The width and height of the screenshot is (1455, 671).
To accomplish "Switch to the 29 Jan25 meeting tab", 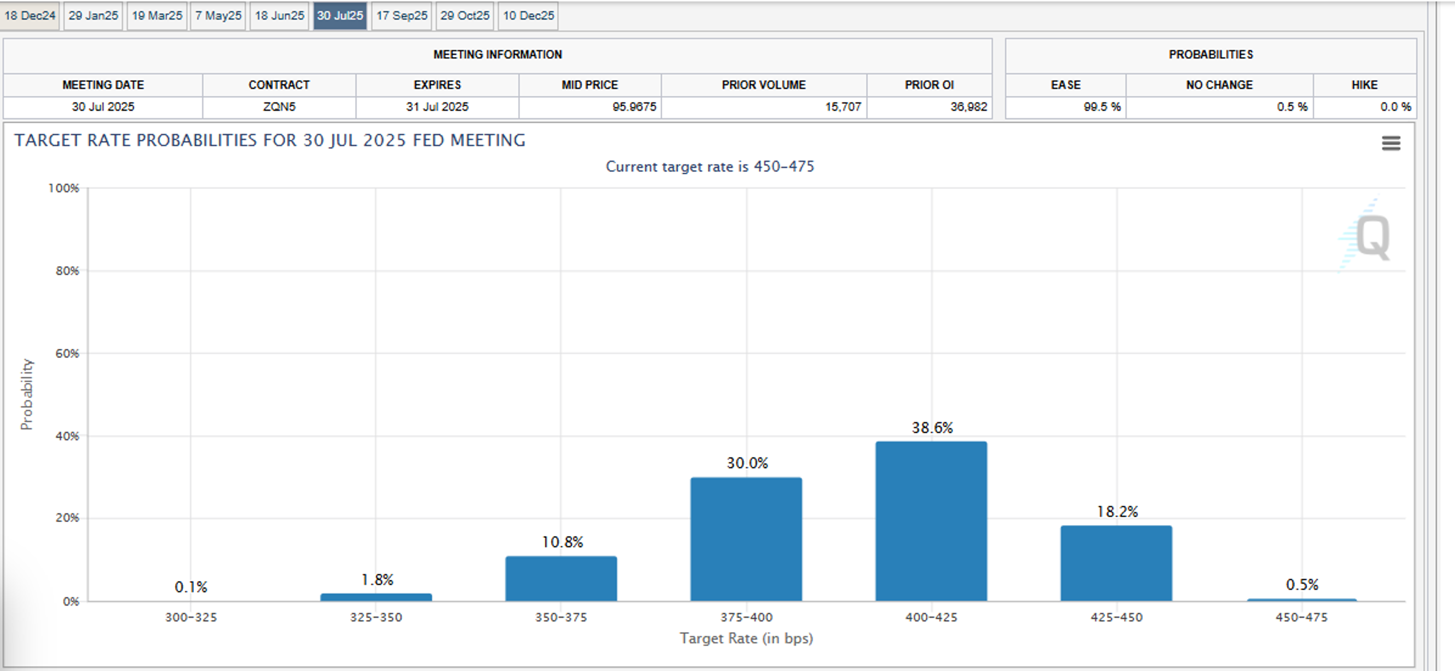I will [93, 15].
